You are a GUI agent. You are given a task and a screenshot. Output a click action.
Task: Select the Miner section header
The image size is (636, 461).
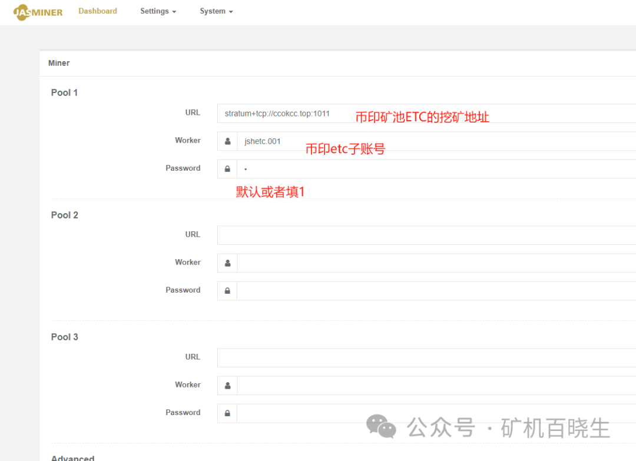[58, 62]
